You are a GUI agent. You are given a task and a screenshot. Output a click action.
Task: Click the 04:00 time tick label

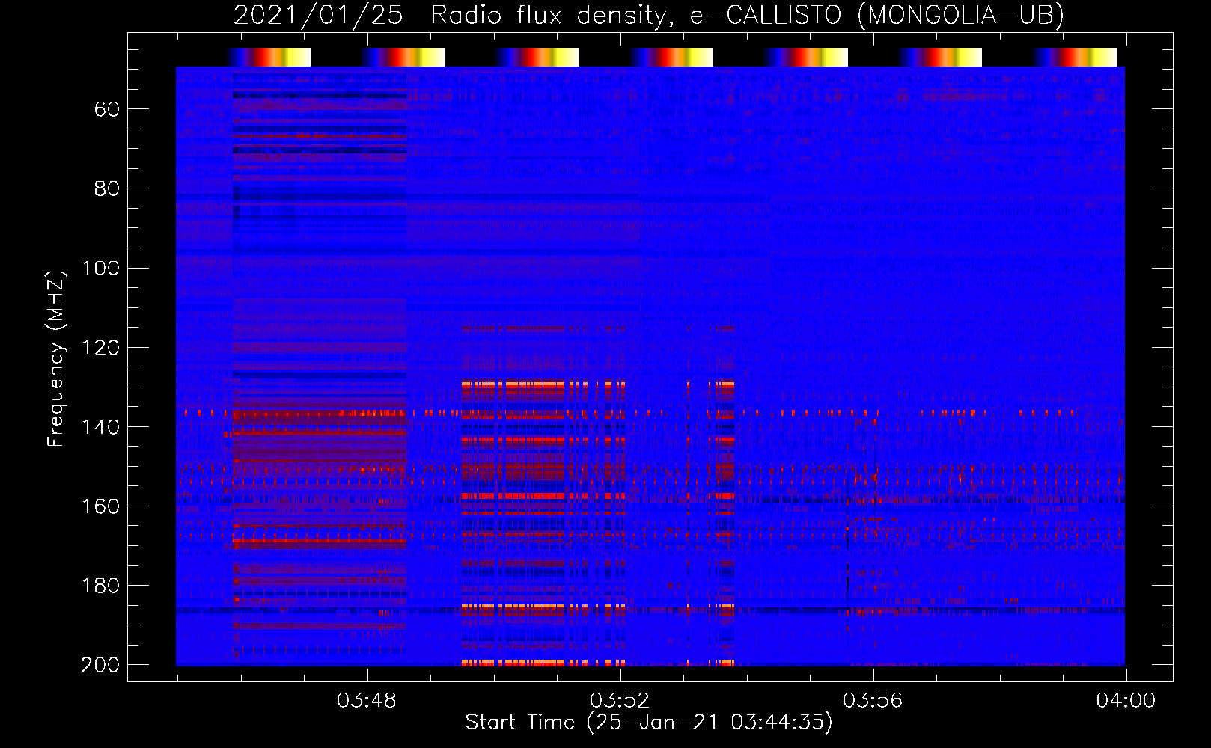(x=1126, y=701)
